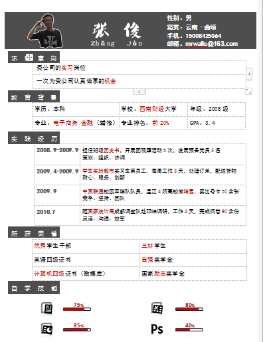Click the honor cell 优秀学生干部
The image size is (263, 342).
pos(86,246)
